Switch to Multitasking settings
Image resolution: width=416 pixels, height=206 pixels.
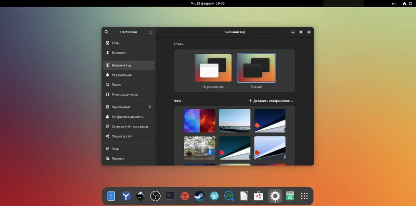124,95
